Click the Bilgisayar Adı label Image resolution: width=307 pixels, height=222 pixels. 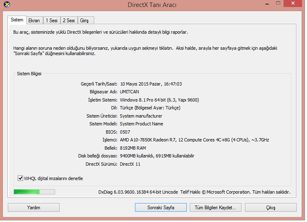point(104,92)
